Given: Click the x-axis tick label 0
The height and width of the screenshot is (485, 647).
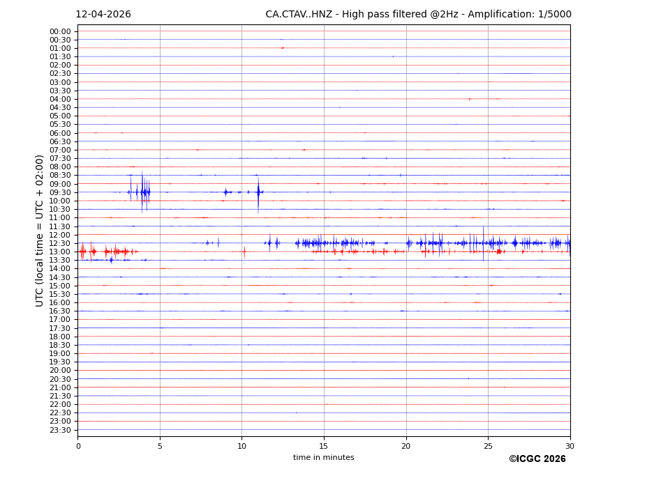Looking at the screenshot, I should click(78, 446).
